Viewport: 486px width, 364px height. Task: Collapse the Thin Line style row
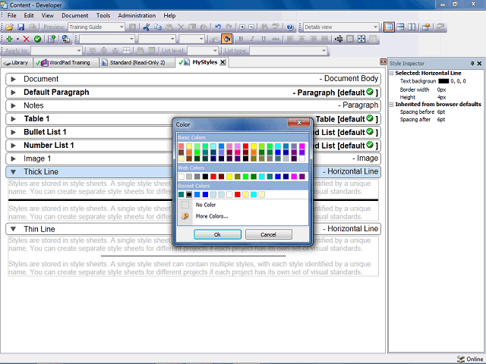14,229
